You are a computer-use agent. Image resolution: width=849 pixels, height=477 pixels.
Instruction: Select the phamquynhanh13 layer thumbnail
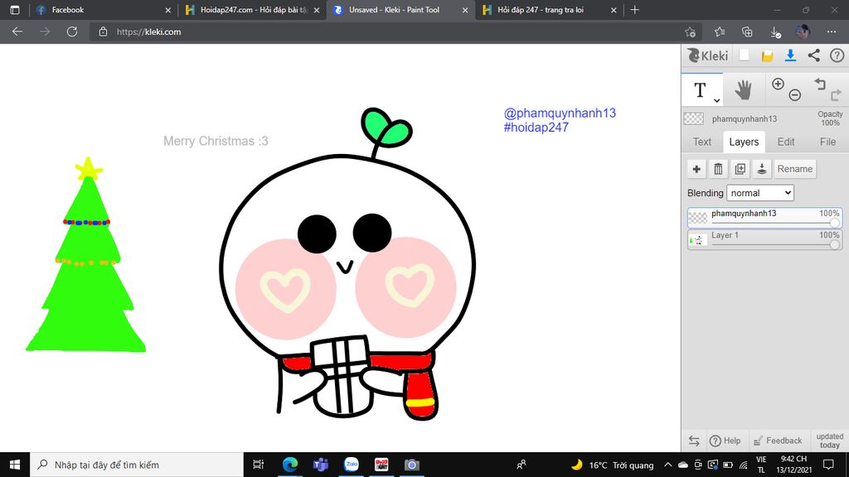tap(698, 218)
